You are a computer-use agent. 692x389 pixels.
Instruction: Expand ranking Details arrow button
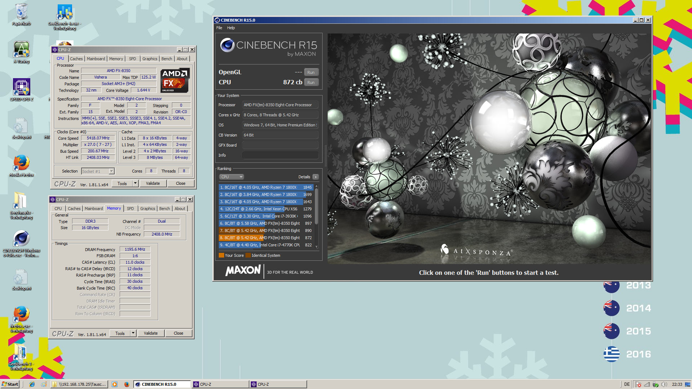pyautogui.click(x=315, y=177)
